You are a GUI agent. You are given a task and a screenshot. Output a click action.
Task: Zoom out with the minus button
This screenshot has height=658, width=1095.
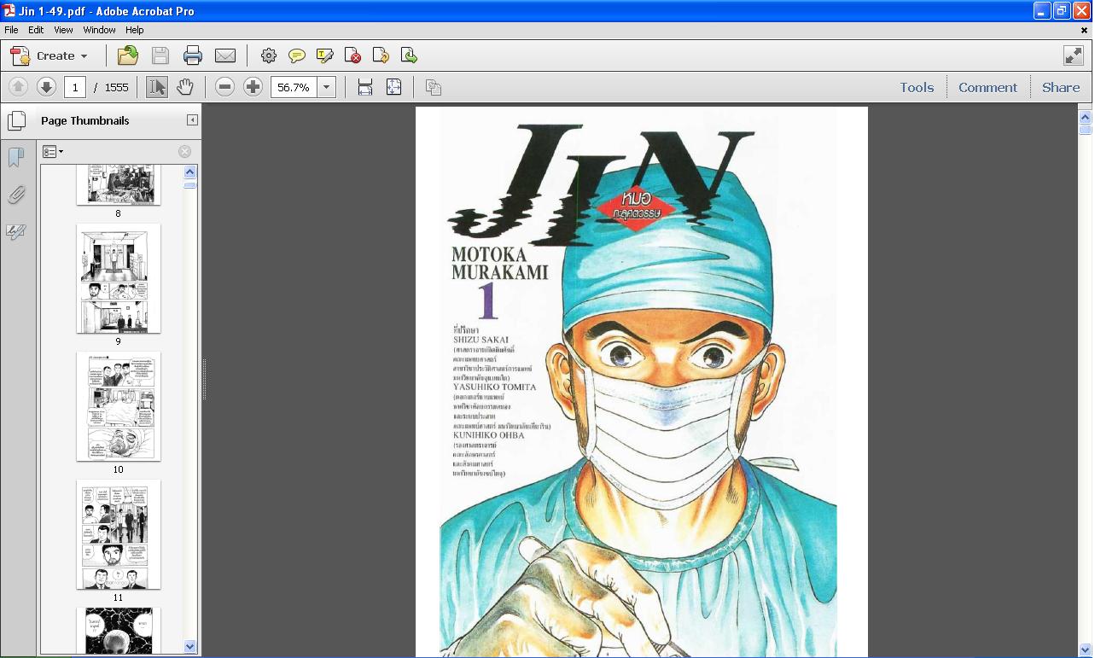(x=224, y=87)
